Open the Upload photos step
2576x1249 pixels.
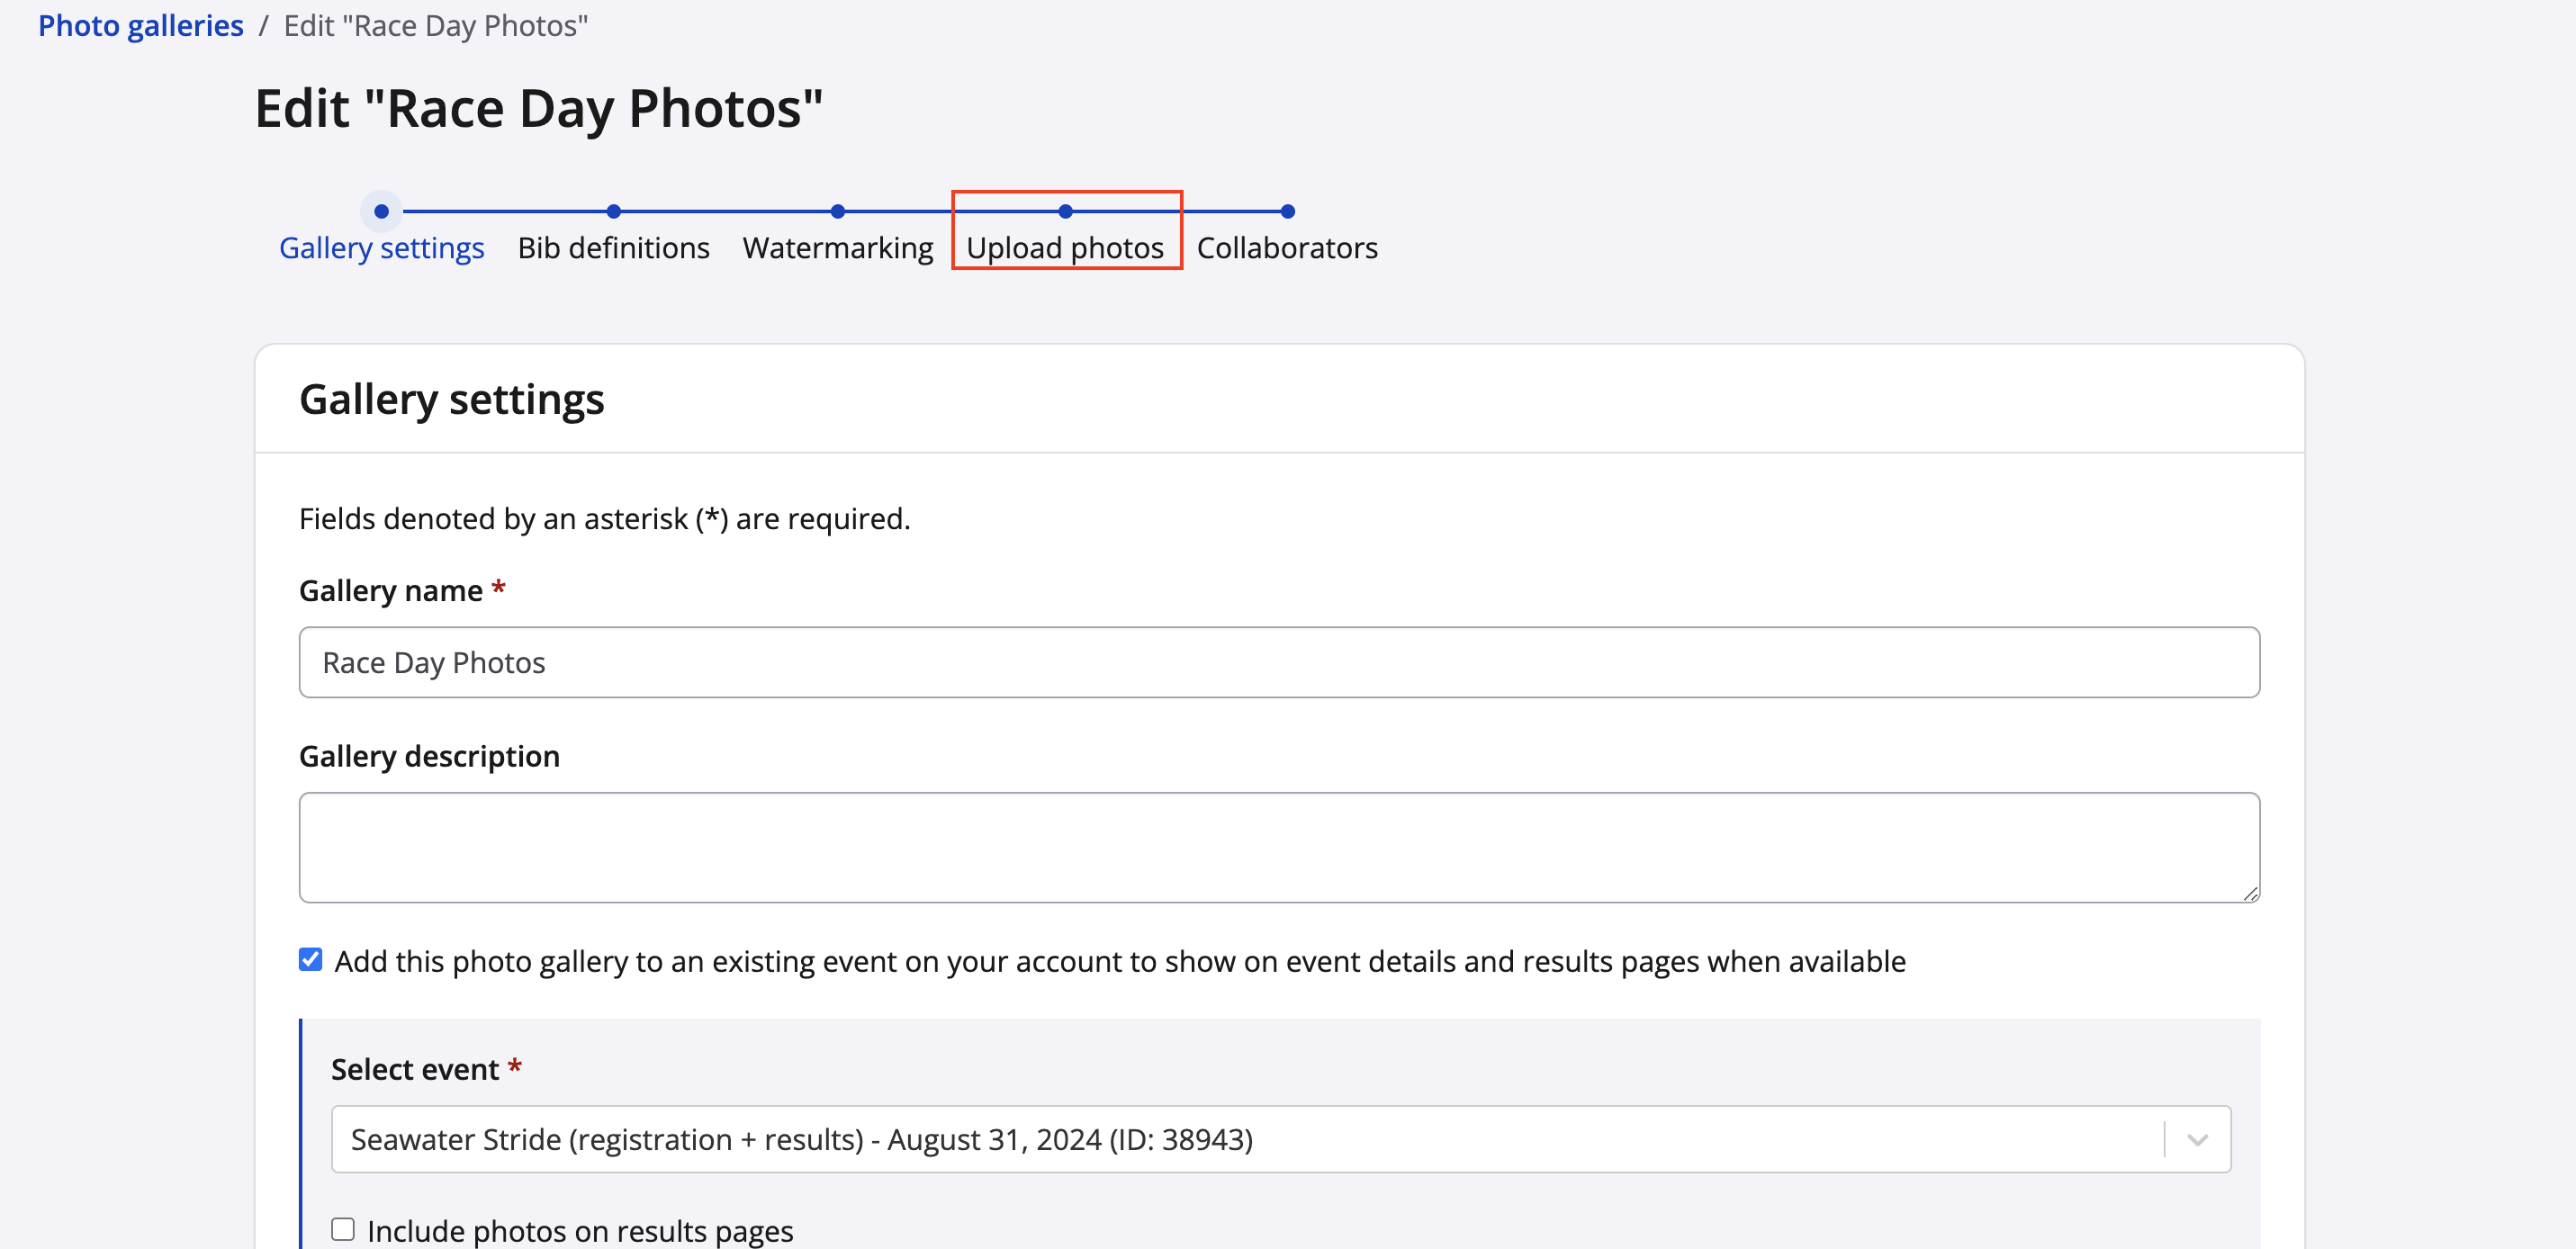coord(1065,248)
